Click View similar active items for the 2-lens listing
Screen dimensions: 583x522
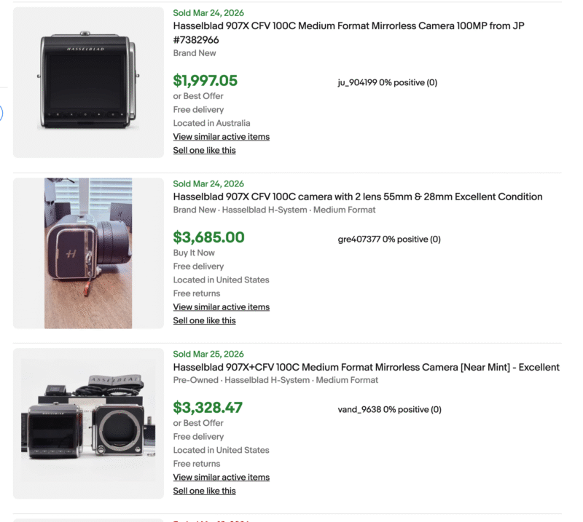pyautogui.click(x=221, y=307)
